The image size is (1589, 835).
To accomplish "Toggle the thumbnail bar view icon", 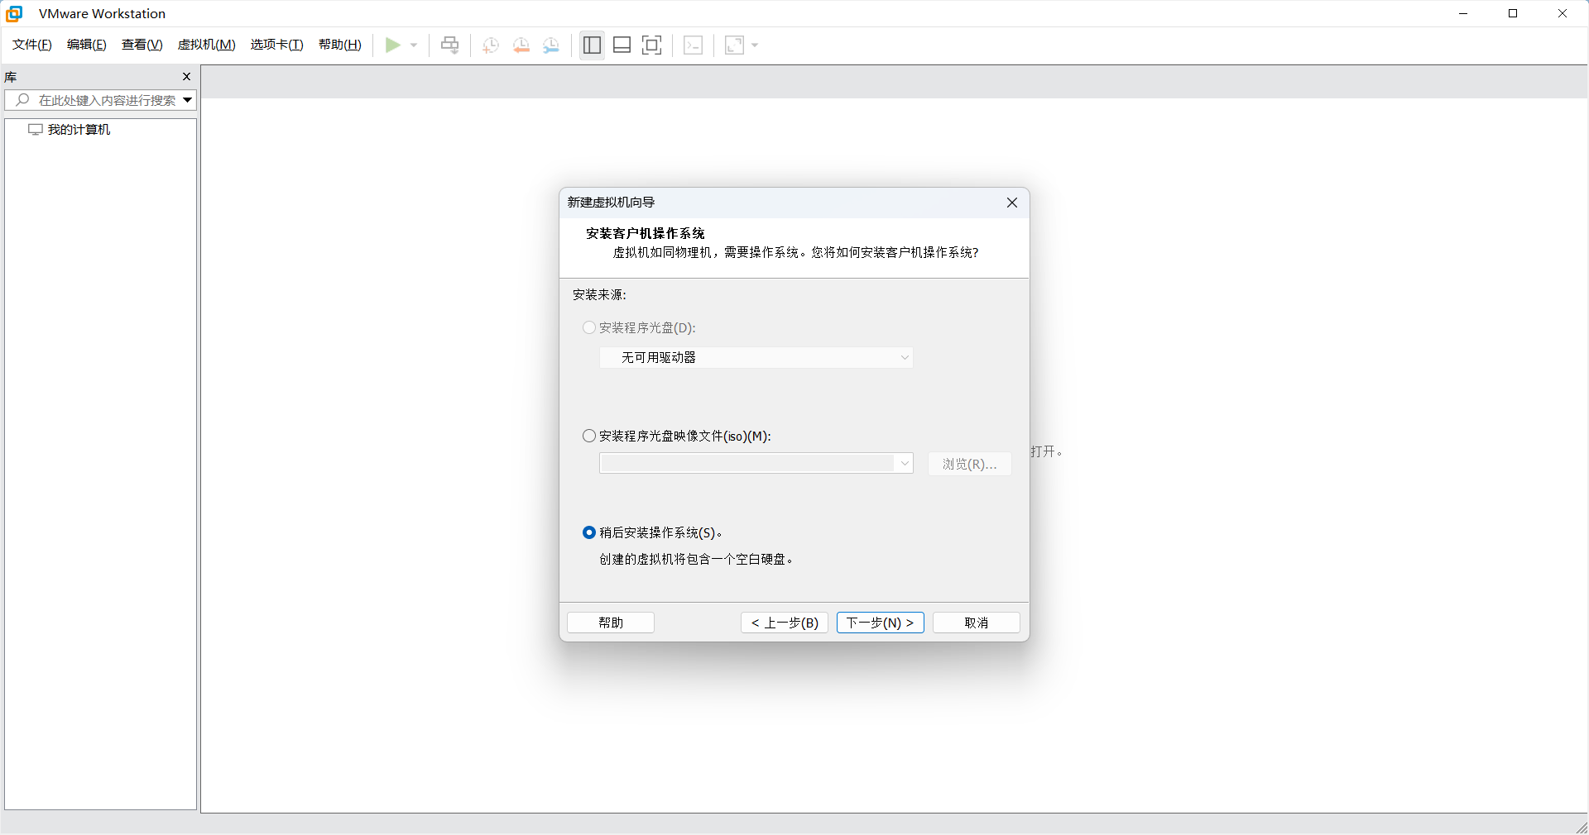I will tap(622, 45).
